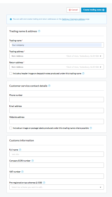
Task: Click help icon beside Trading name & address
Action: (39, 31)
